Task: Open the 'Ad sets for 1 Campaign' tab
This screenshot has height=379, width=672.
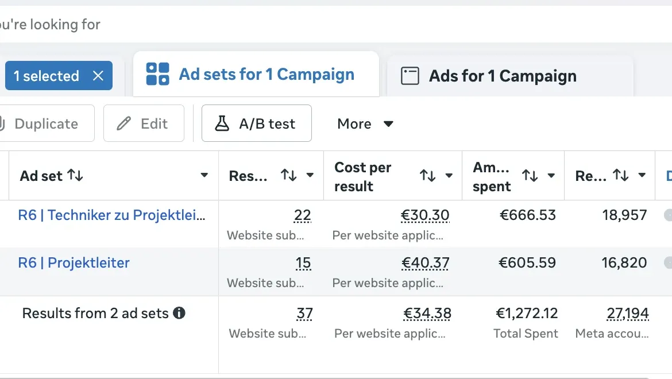Action: [256, 74]
